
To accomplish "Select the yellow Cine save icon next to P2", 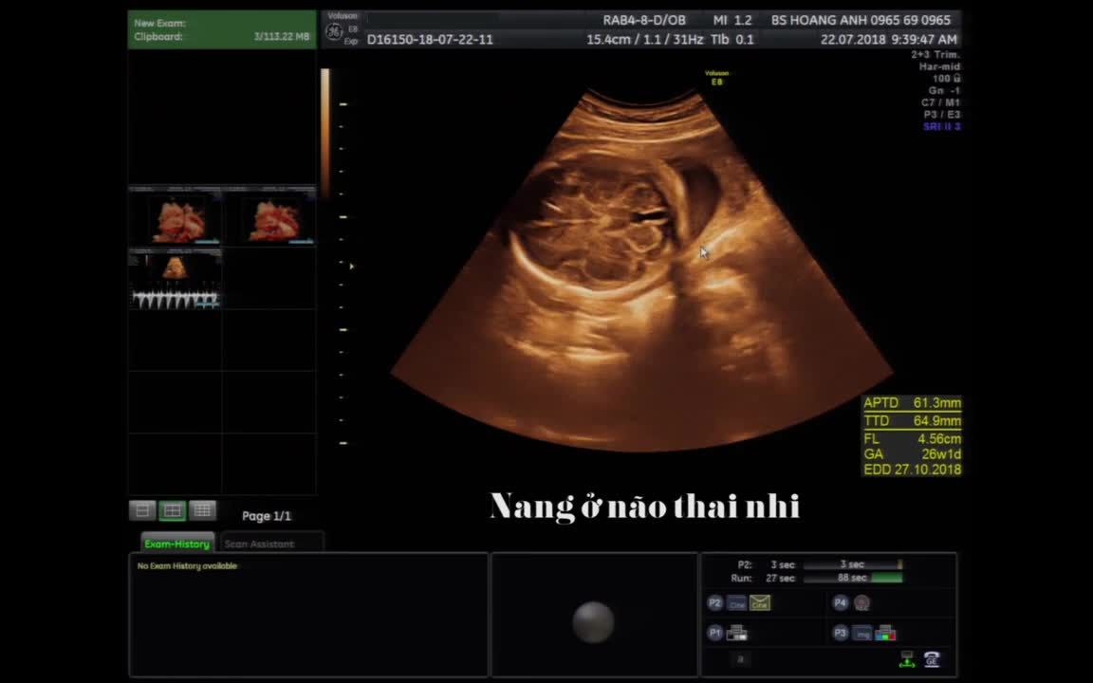I will coord(760,603).
